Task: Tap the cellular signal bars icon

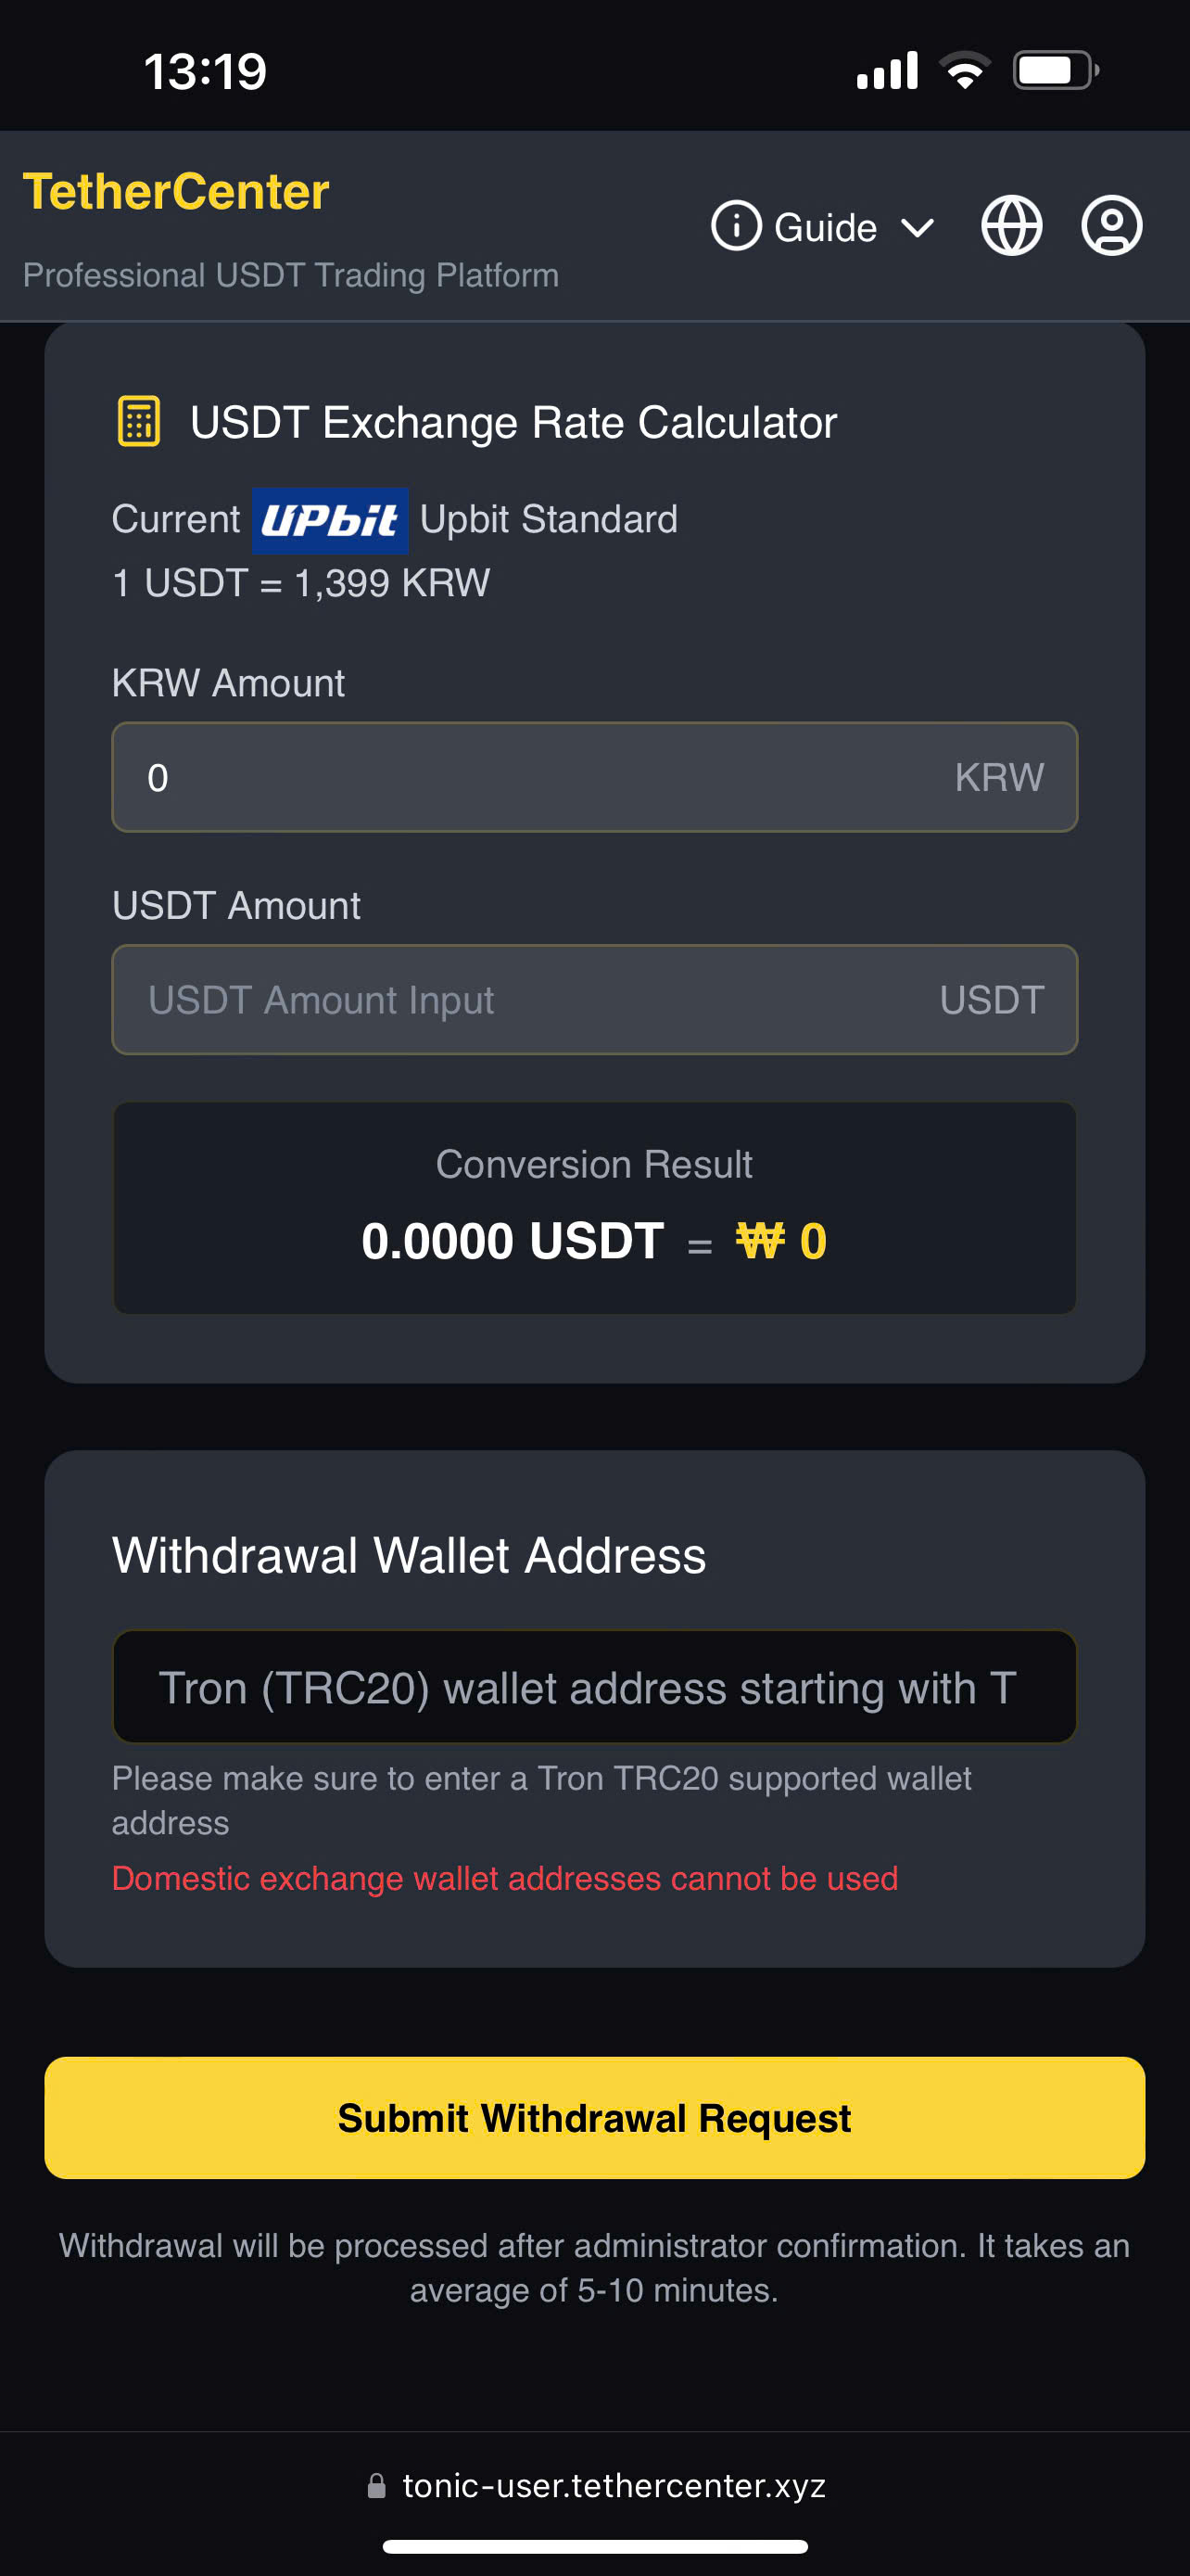Action: click(887, 71)
